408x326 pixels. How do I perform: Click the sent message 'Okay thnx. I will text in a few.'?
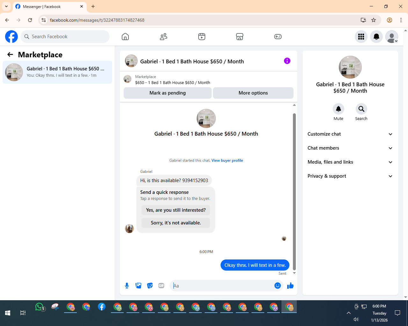255,265
